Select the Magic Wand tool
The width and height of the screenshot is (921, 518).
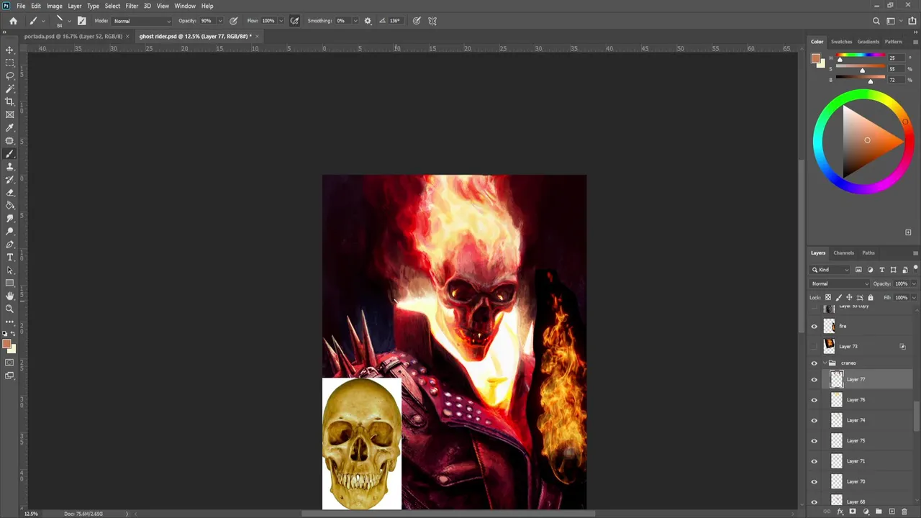(10, 88)
